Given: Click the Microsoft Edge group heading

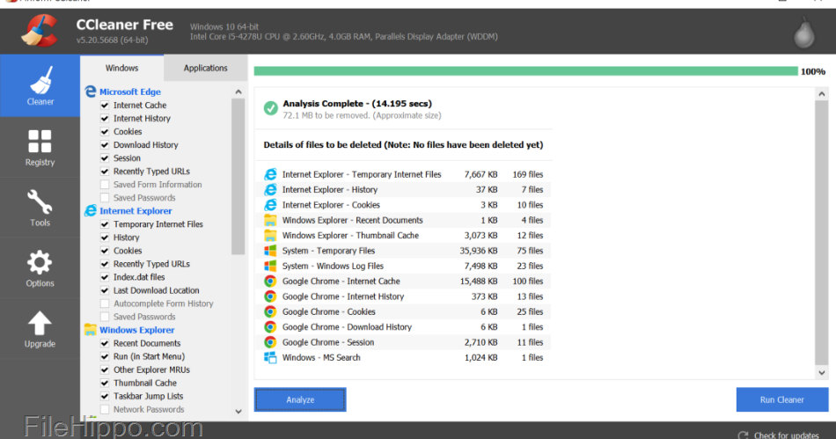Looking at the screenshot, I should (x=130, y=91).
